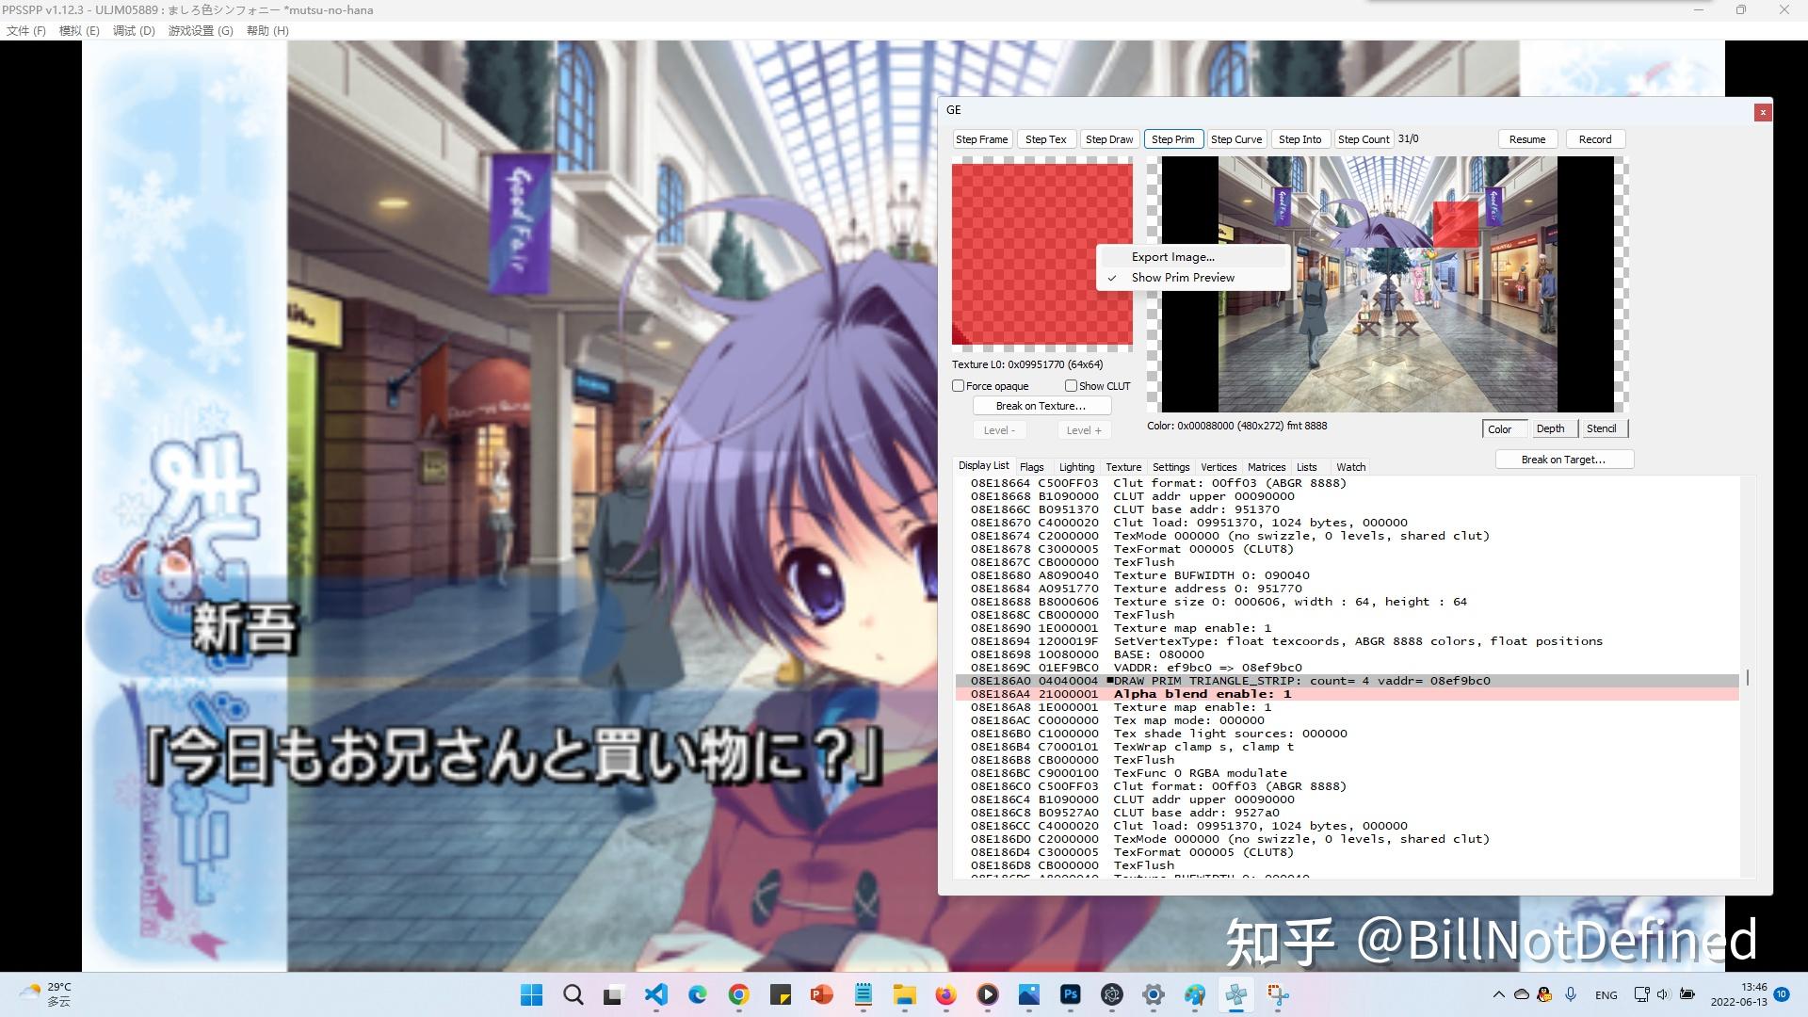Switch to the Watch tab
This screenshot has height=1017, width=1808.
(x=1350, y=467)
